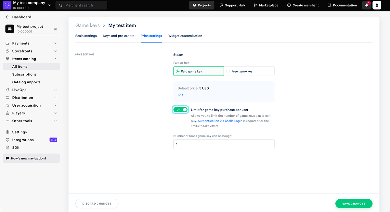The width and height of the screenshot is (390, 212).
Task: Turn off the game key purchase limit toggle
Action: (x=181, y=110)
